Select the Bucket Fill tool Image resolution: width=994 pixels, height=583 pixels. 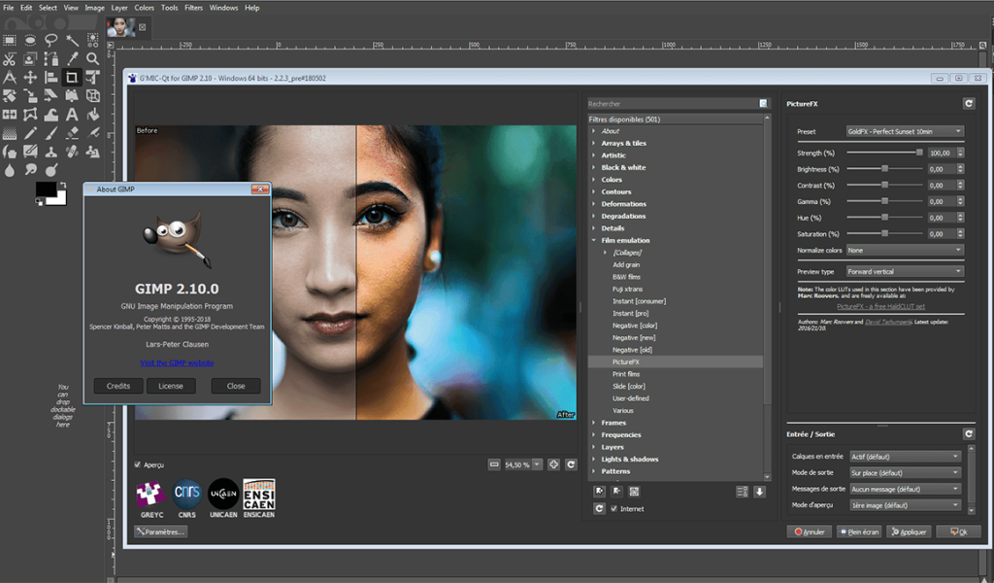[x=92, y=115]
